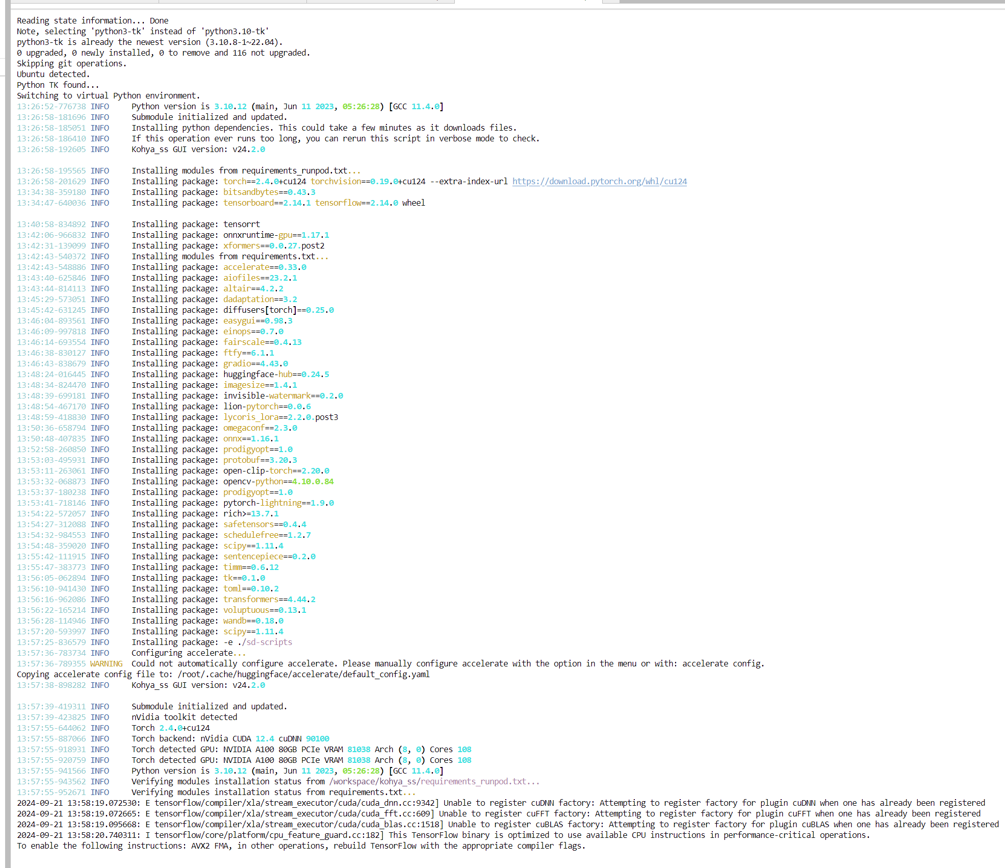Click the 13:26:52-776738 timestamp

pos(51,106)
